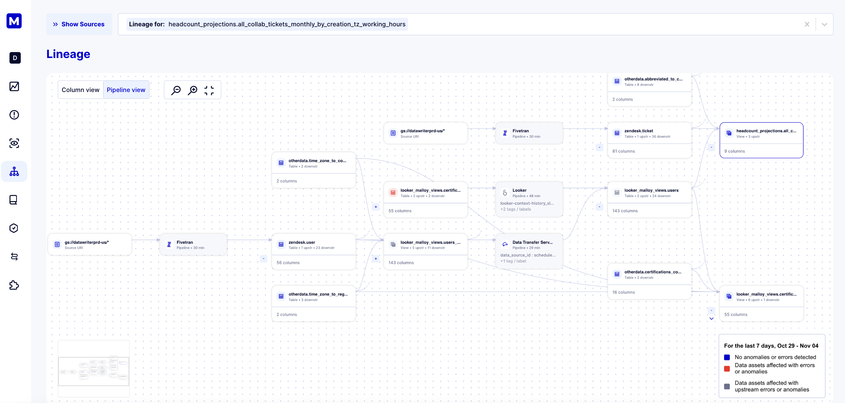
Task: Switch to Column view
Action: tap(80, 90)
